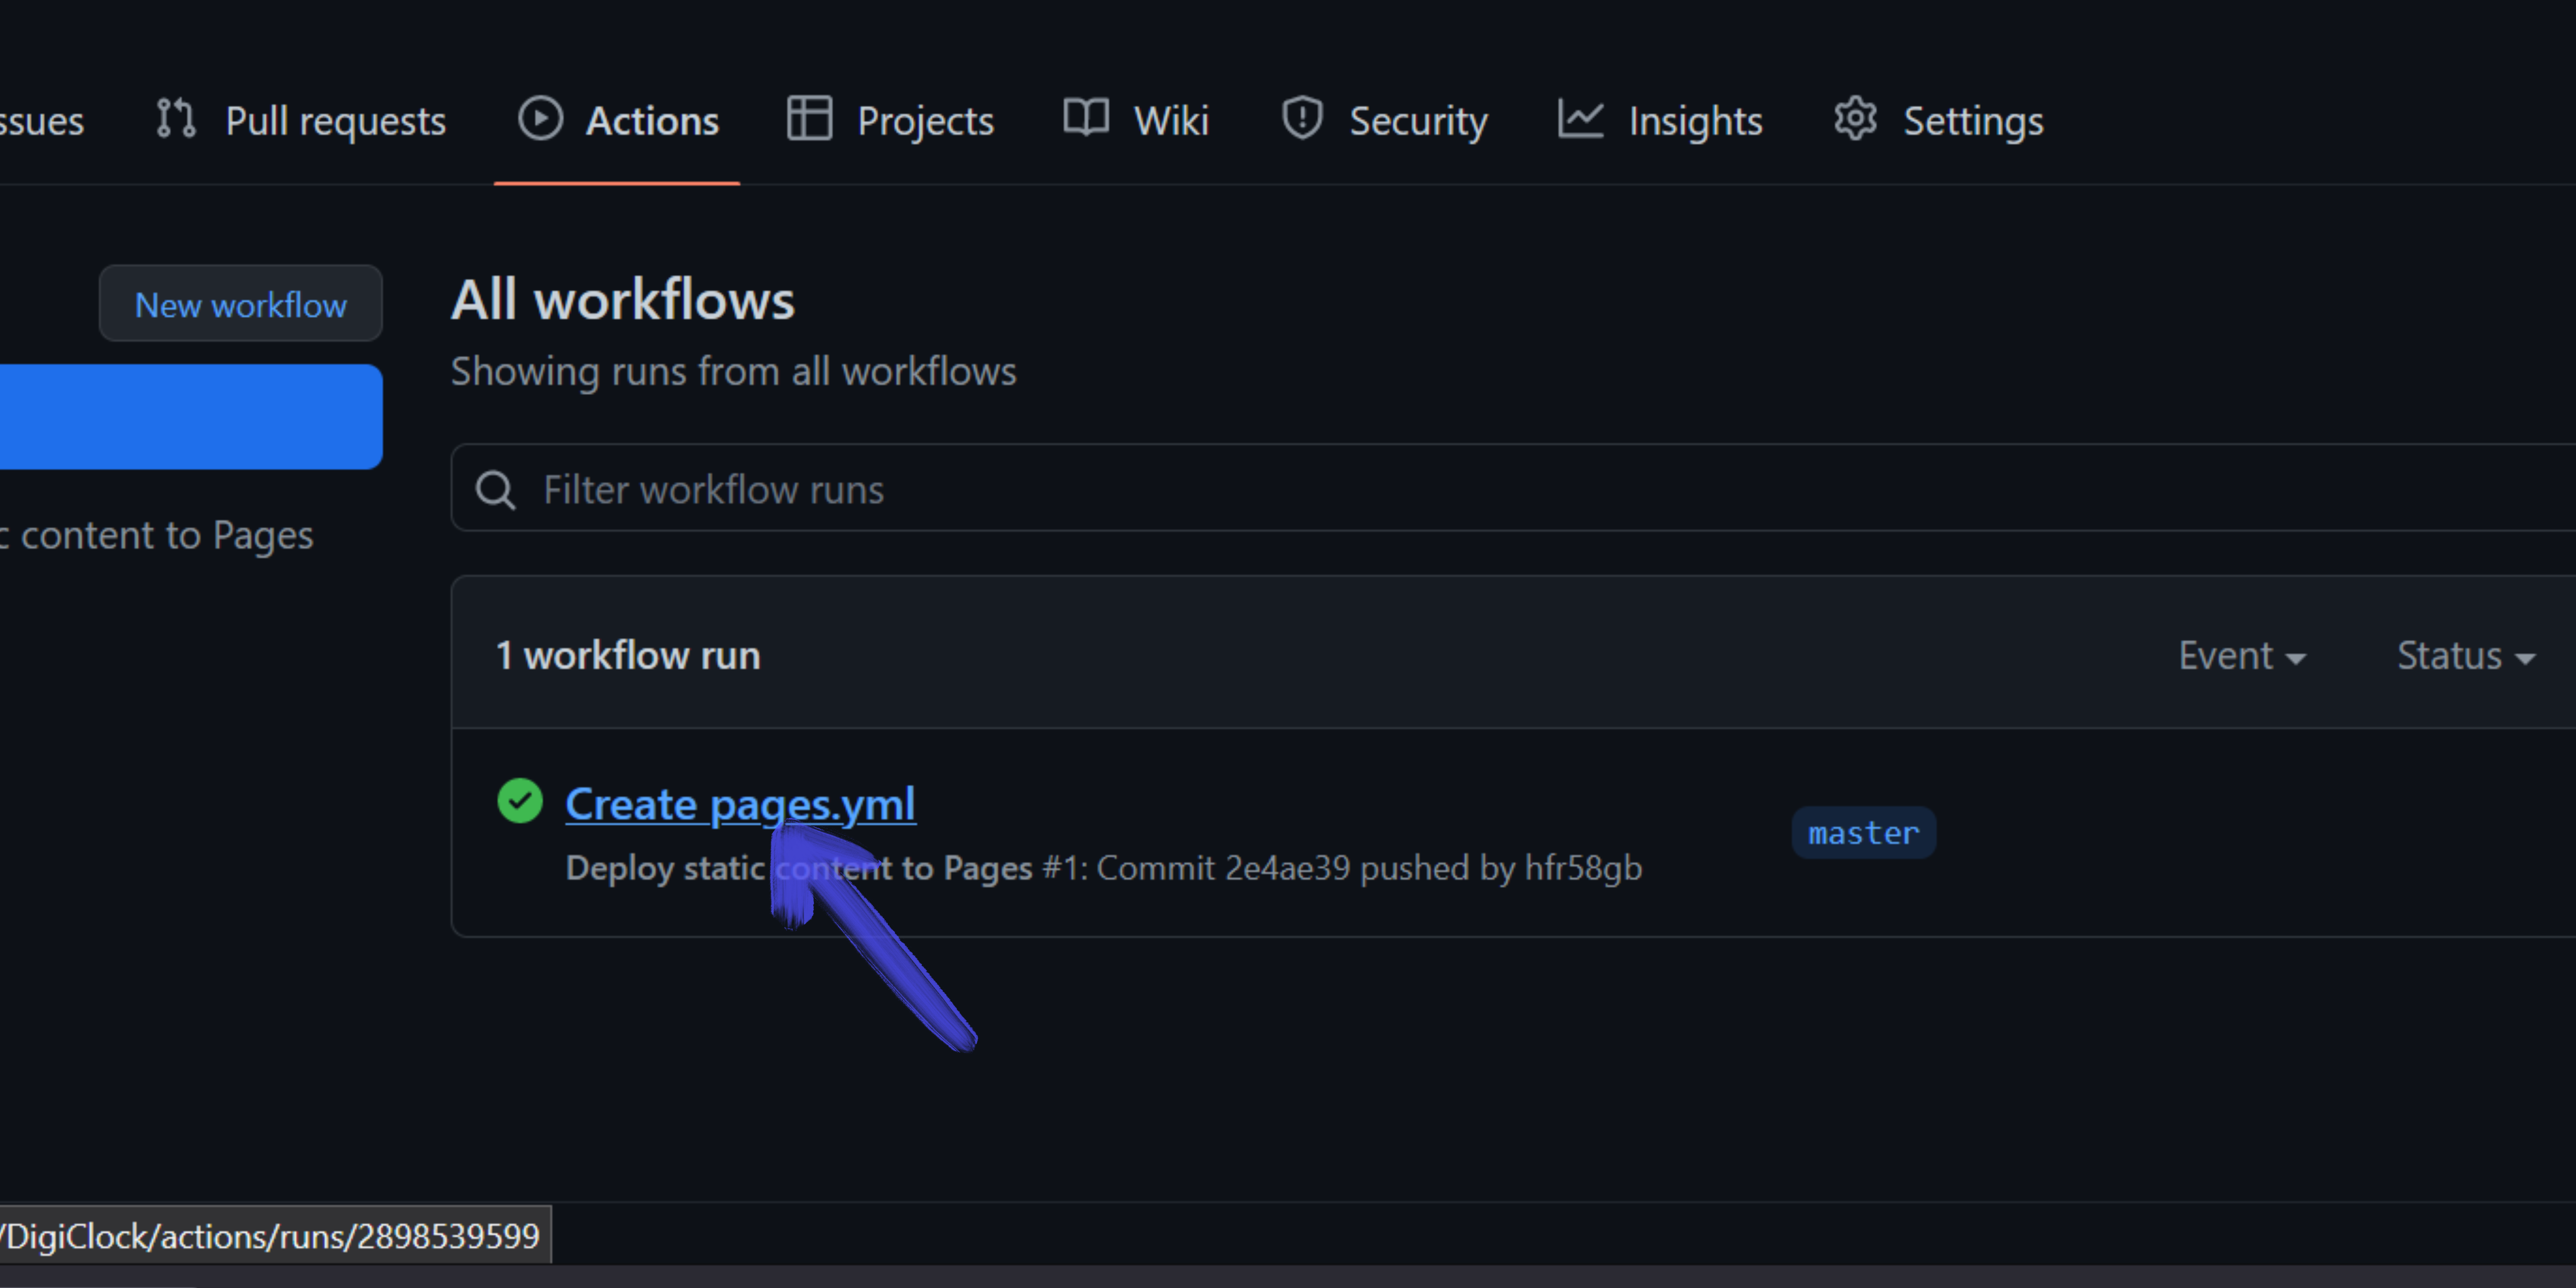Screen dimensions: 2576x1288
Task: Select 'content to Pages' workflow in sidebar
Action: [157, 535]
